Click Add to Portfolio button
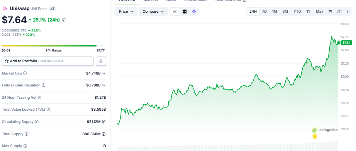 pyautogui.click(x=47, y=61)
